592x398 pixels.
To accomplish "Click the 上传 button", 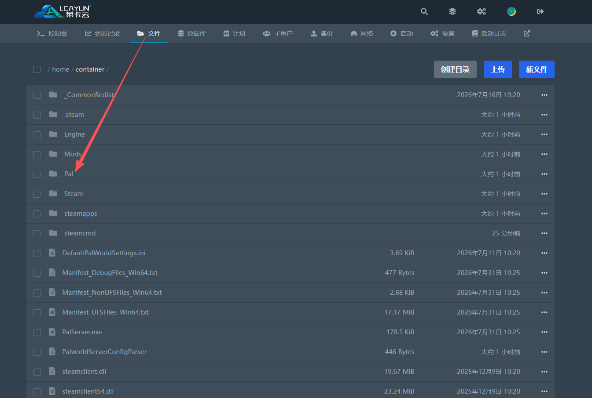I will (498, 69).
